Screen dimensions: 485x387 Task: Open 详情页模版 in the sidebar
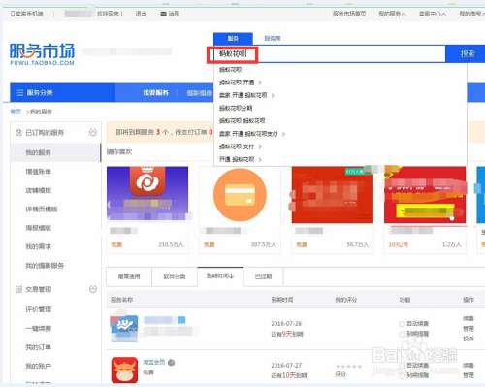tap(42, 210)
